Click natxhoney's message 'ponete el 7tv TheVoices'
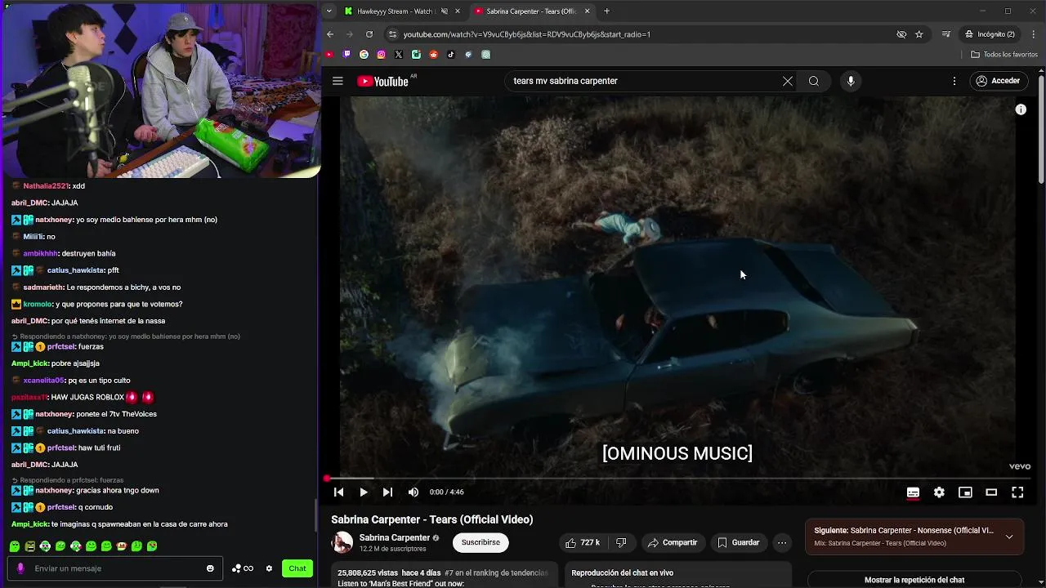 point(116,414)
